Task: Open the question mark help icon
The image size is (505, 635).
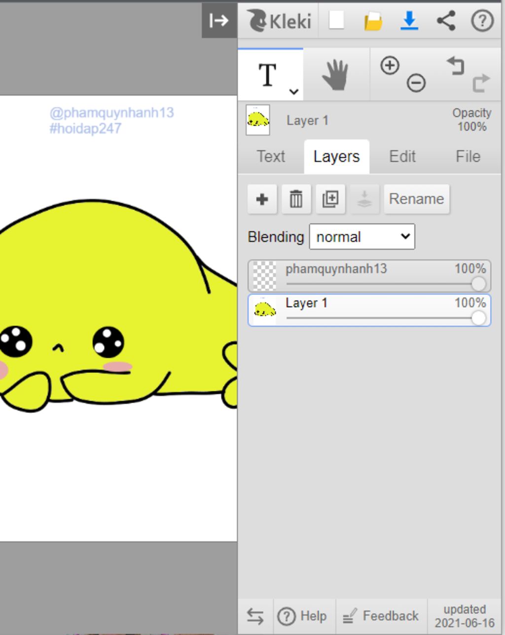Action: 482,21
